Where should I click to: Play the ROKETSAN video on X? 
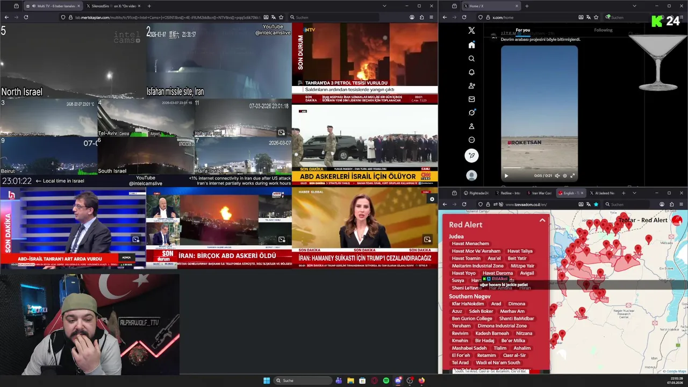pos(506,176)
